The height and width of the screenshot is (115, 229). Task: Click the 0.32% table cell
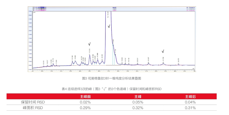coord(138,108)
